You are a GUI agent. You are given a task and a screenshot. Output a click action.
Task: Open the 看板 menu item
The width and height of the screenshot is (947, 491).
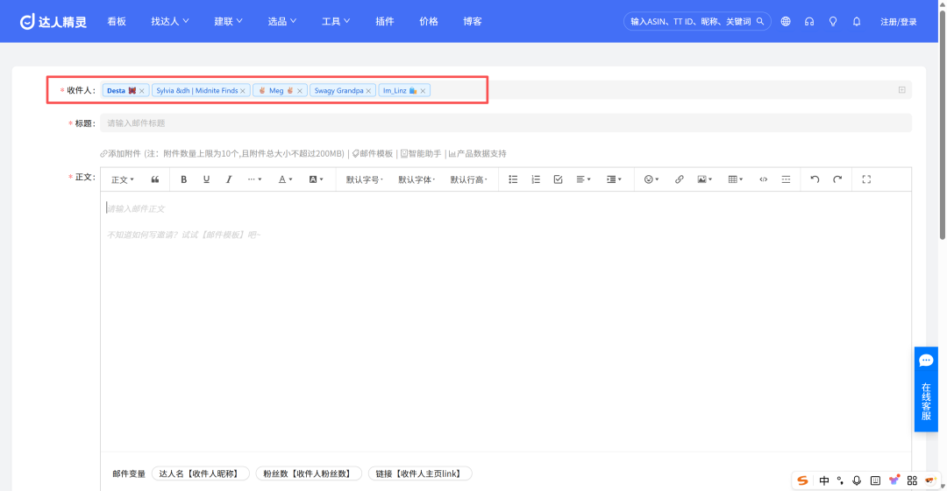pos(117,21)
